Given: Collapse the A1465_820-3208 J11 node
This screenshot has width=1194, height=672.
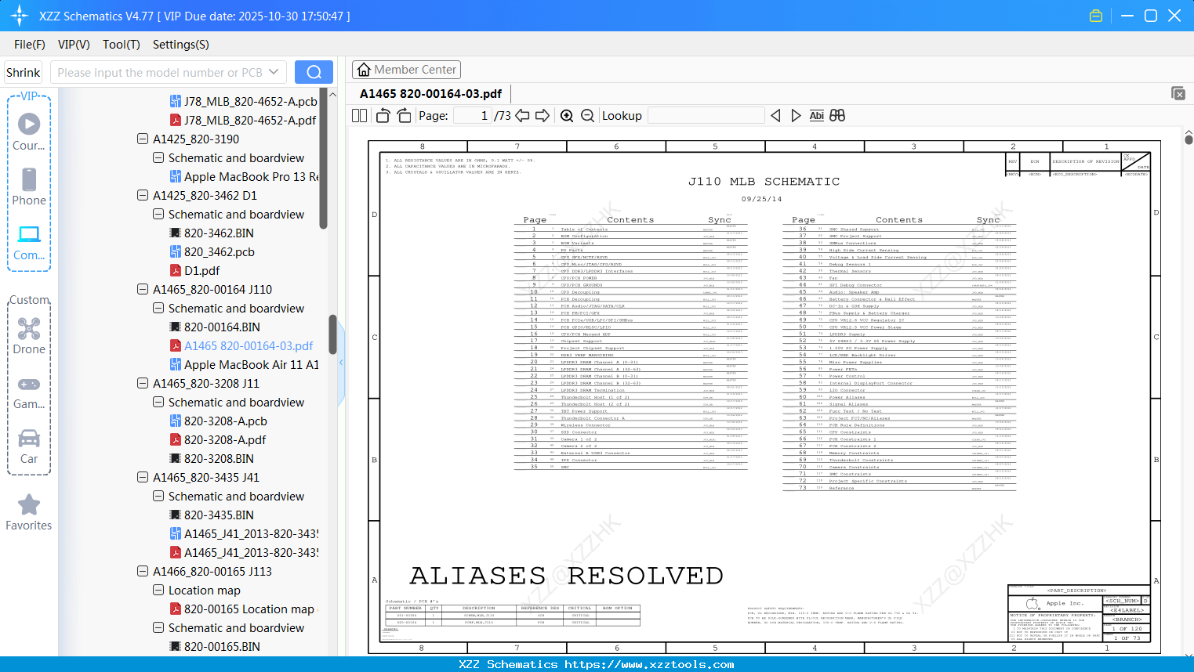Looking at the screenshot, I should pos(143,383).
